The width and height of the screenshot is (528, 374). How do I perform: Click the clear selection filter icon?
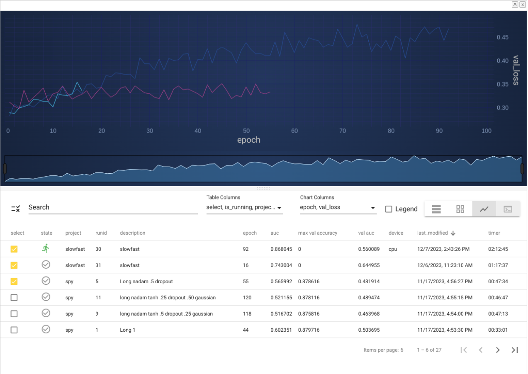click(x=15, y=209)
